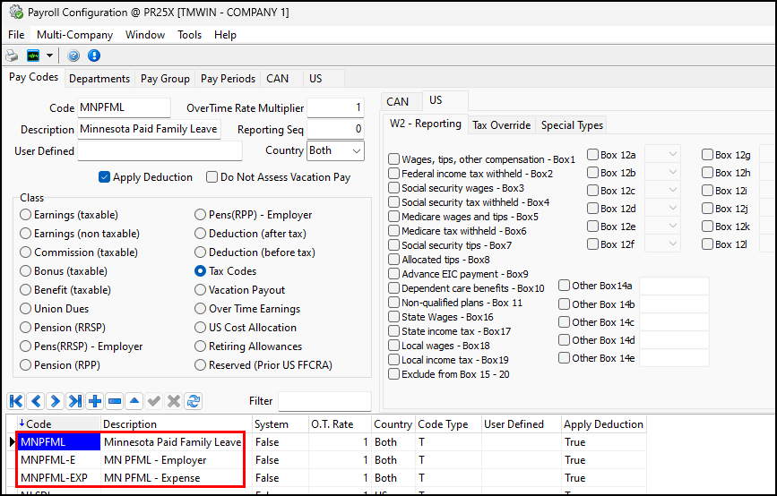Go to last record in navigator
This screenshot has height=496, width=777.
(75, 401)
